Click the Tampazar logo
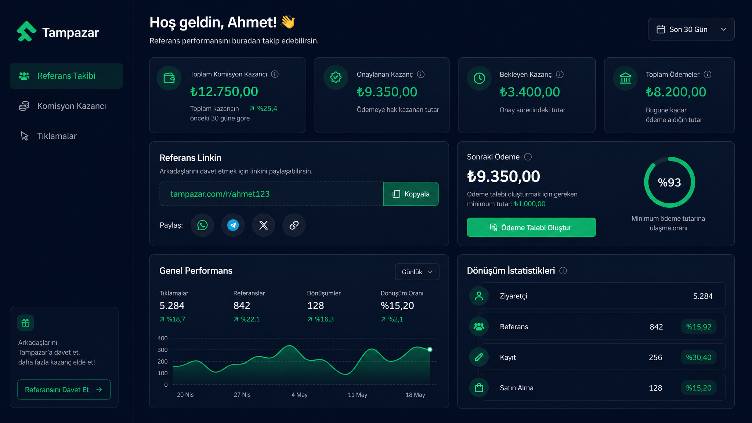The image size is (752, 423). click(x=58, y=32)
